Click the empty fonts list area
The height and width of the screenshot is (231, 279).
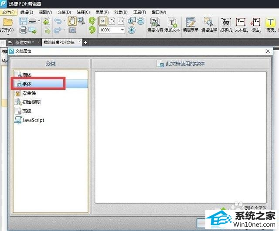pyautogui.click(x=180, y=137)
